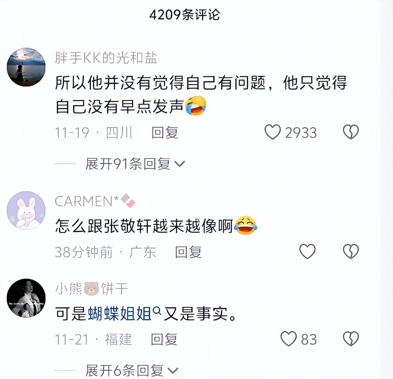Like CARMEN's comment about 张敬轩
This screenshot has height=379, width=393.
click(307, 252)
